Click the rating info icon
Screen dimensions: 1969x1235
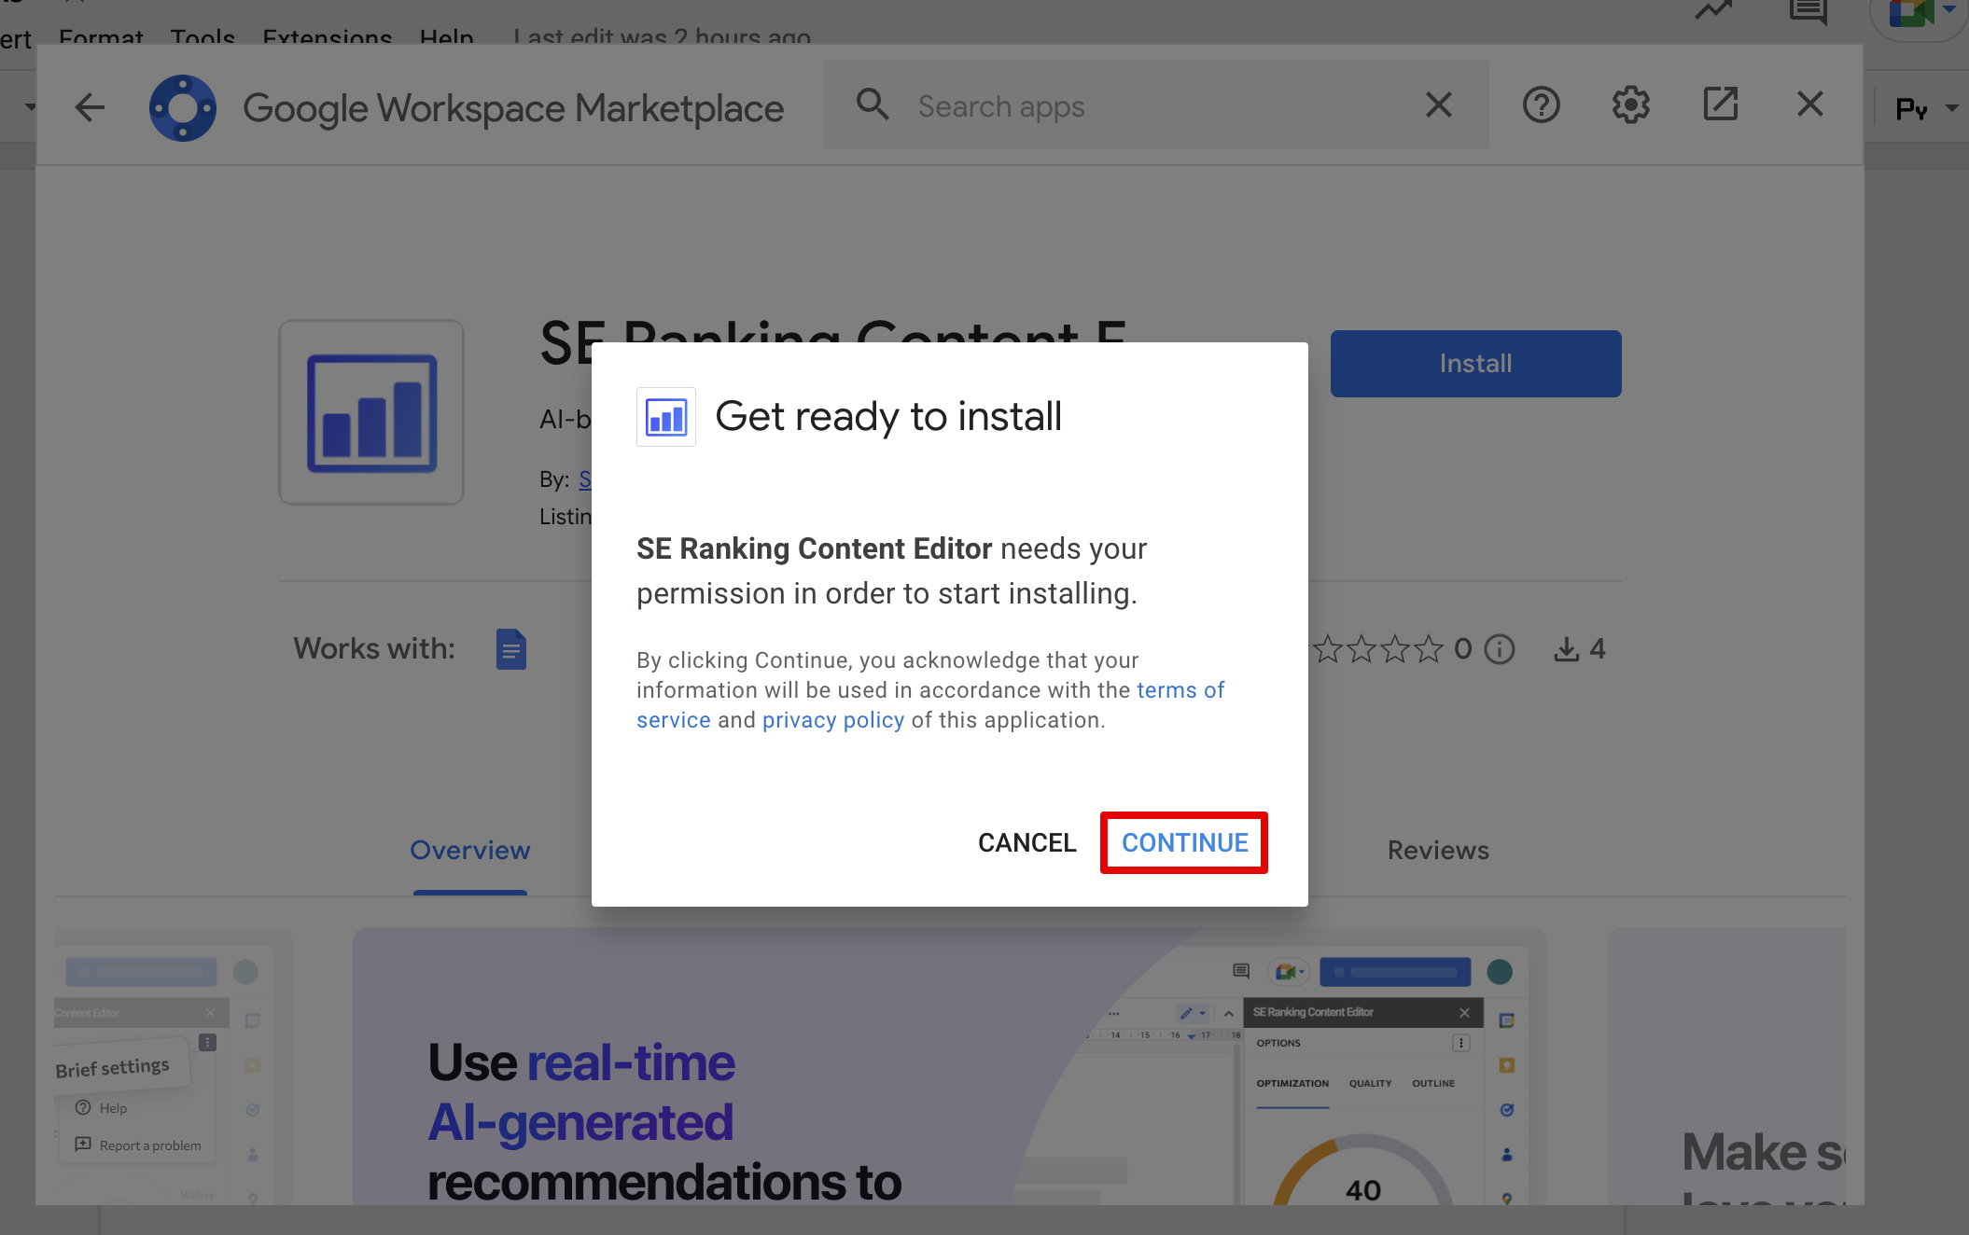coord(1500,649)
